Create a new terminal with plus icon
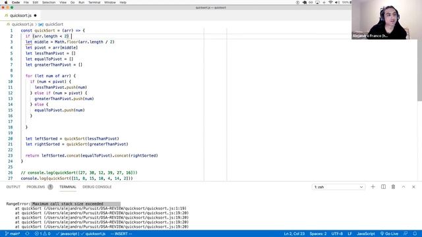Screen dimensions: 422x237 (373, 187)
